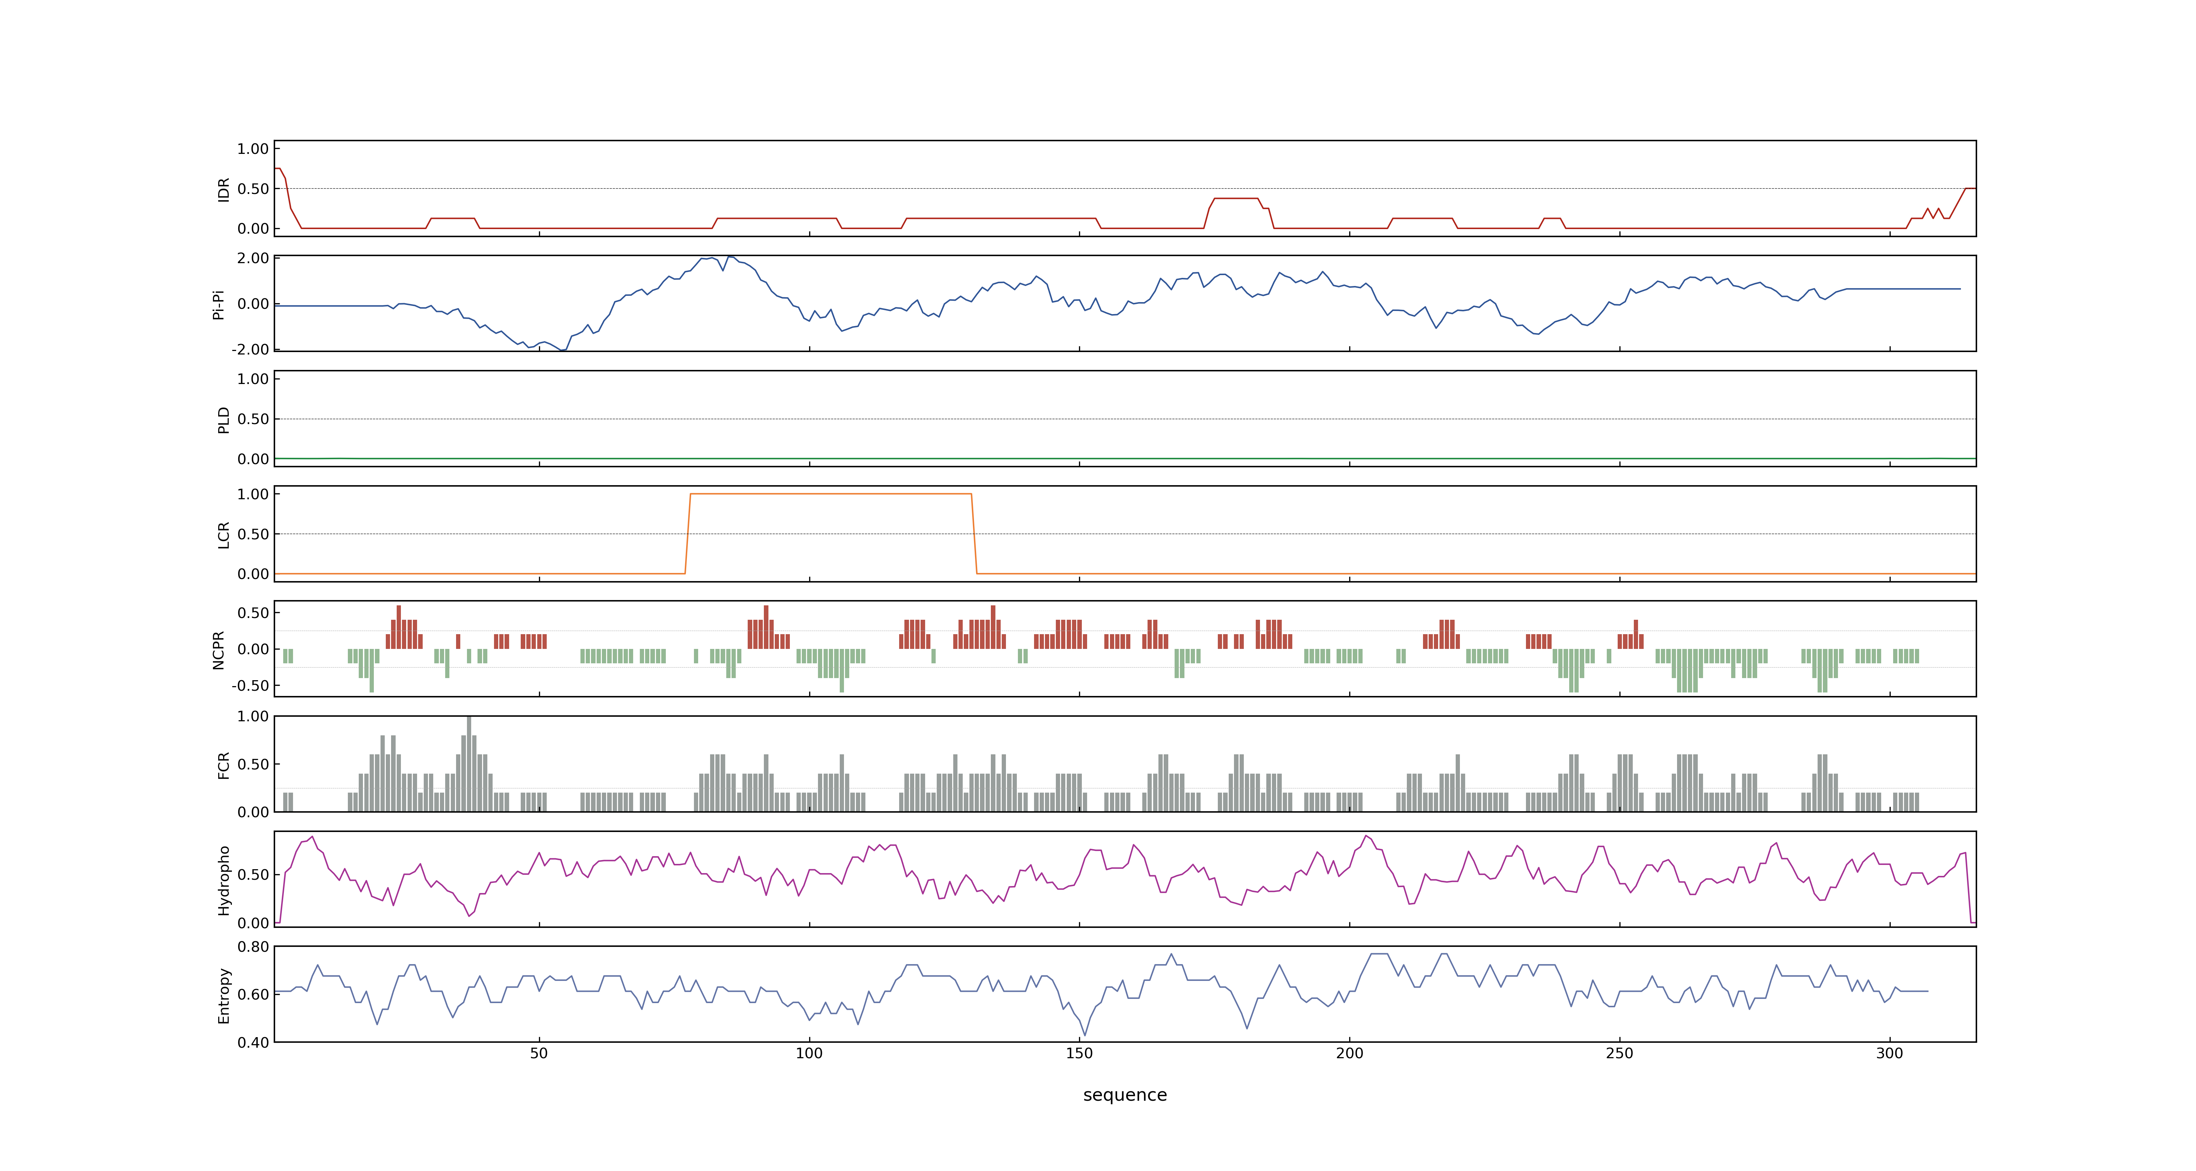Click x-axis tick label 50
Viewport: 2196px width, 1171px height.
tap(539, 1053)
